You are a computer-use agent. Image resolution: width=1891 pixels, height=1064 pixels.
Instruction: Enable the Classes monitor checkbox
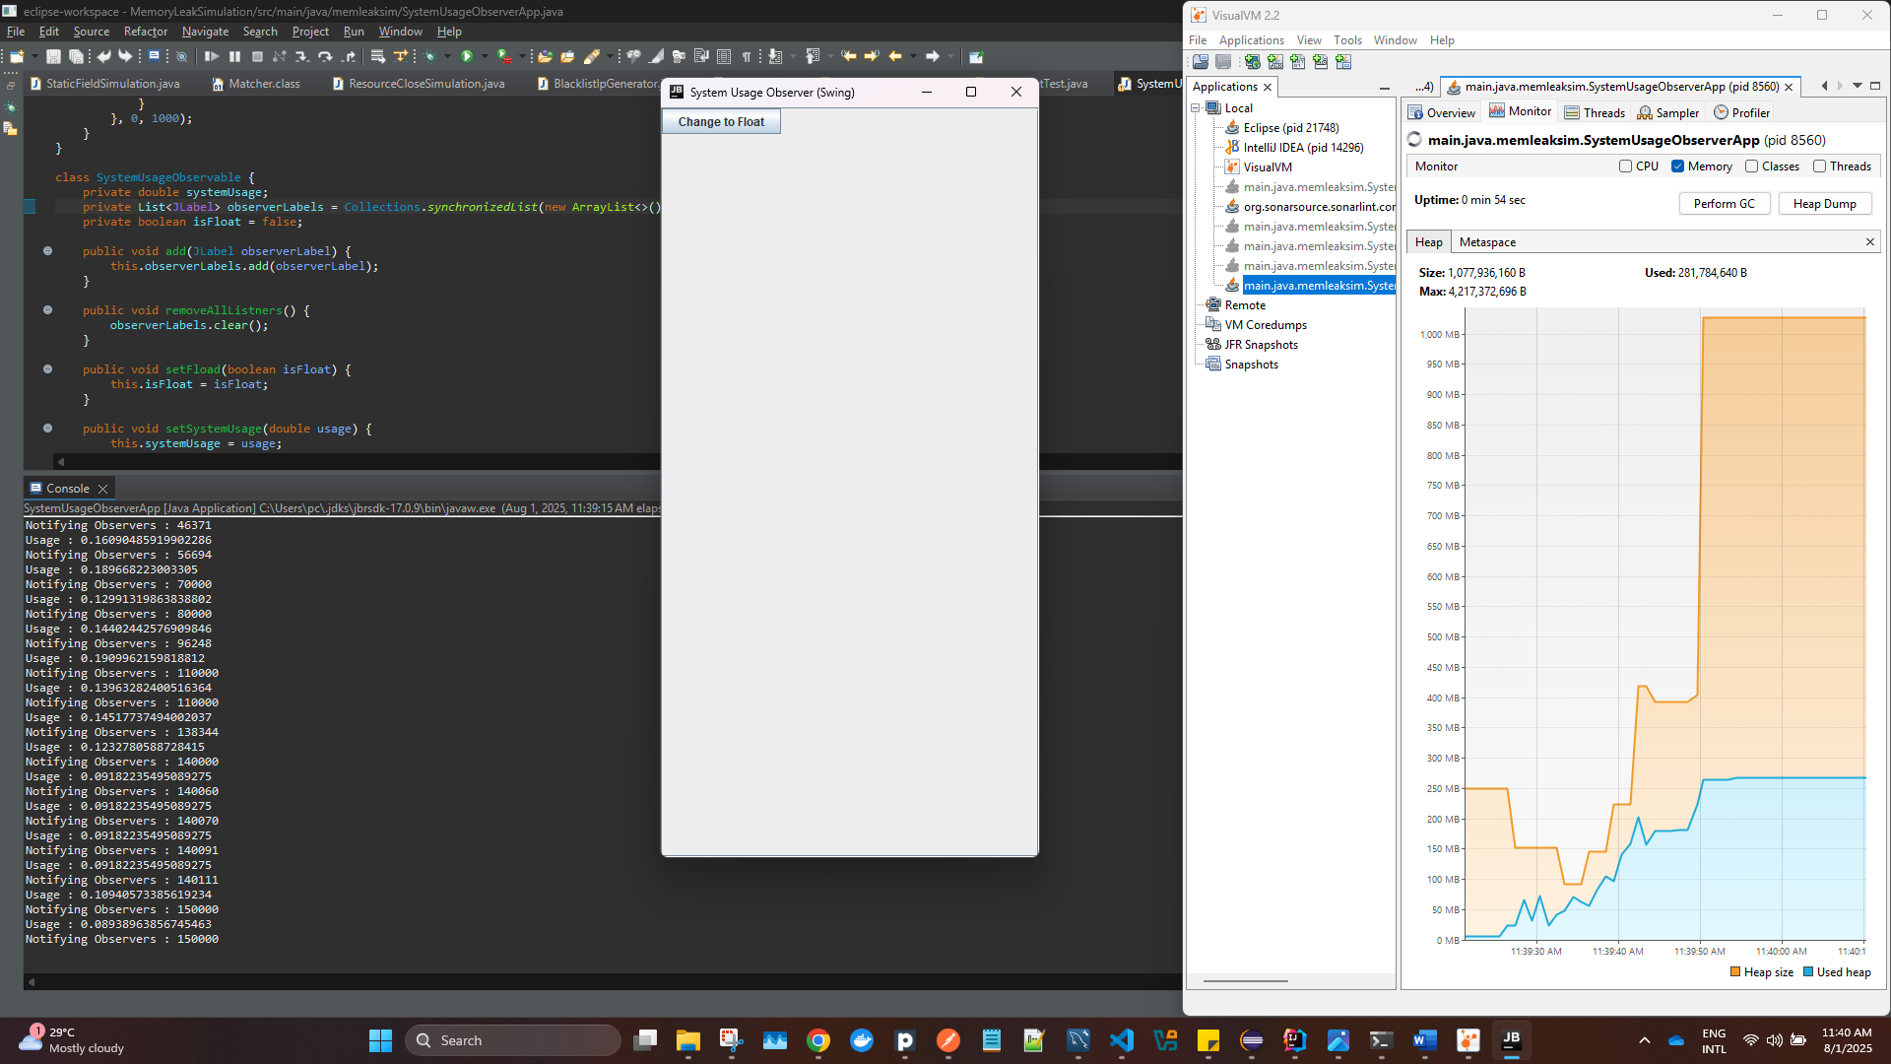click(x=1751, y=166)
